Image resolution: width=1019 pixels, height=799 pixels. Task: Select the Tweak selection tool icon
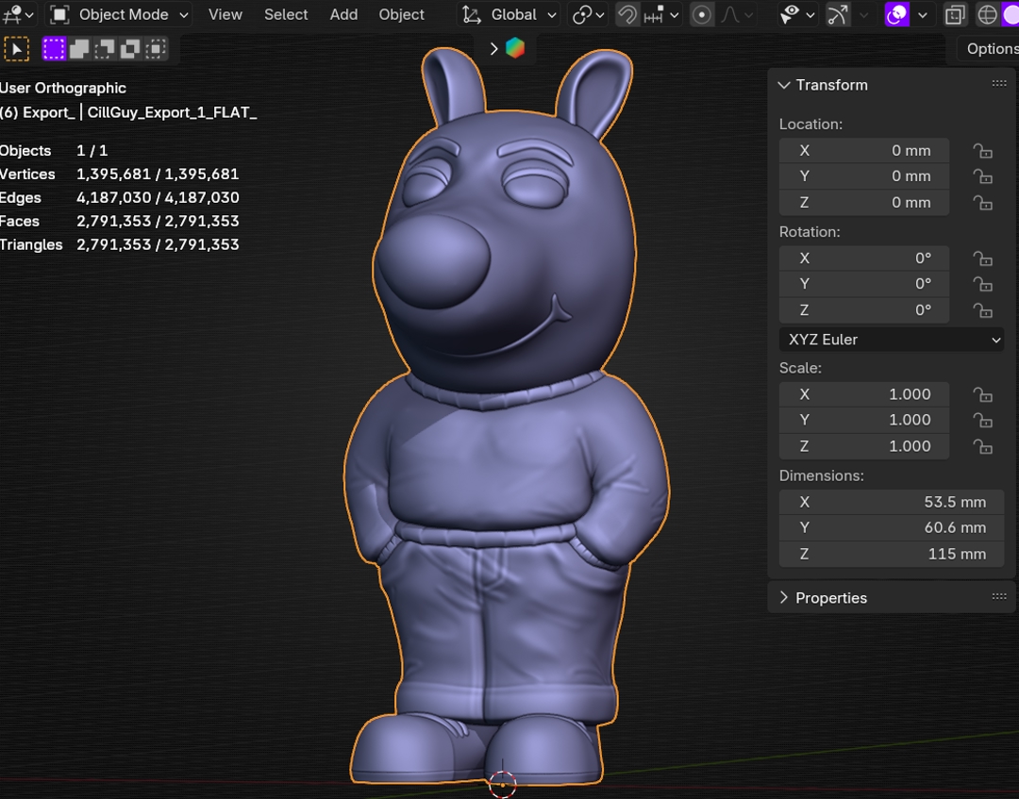tap(16, 49)
